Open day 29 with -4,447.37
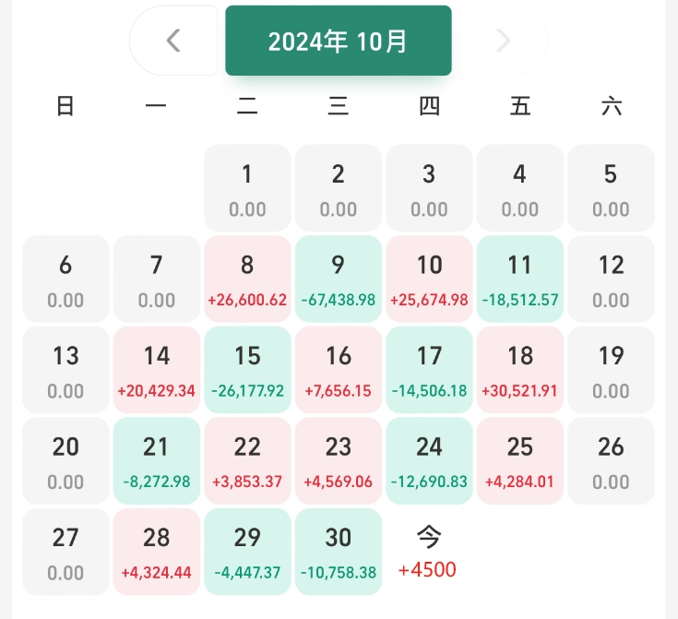The height and width of the screenshot is (619, 678). [247, 552]
